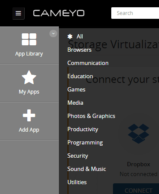Select the Programming category
The height and width of the screenshot is (194, 159).
(x=85, y=142)
